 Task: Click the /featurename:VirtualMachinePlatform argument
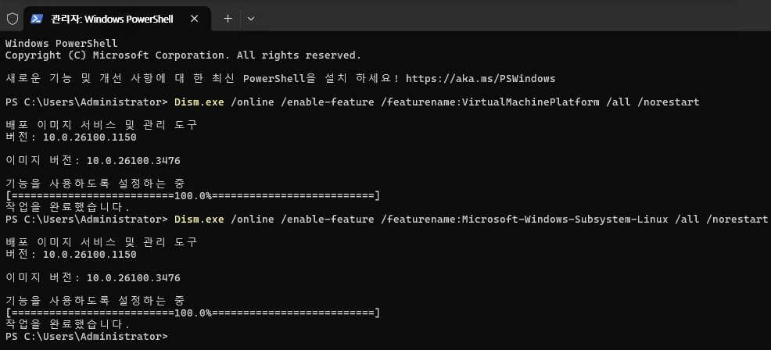click(x=490, y=102)
